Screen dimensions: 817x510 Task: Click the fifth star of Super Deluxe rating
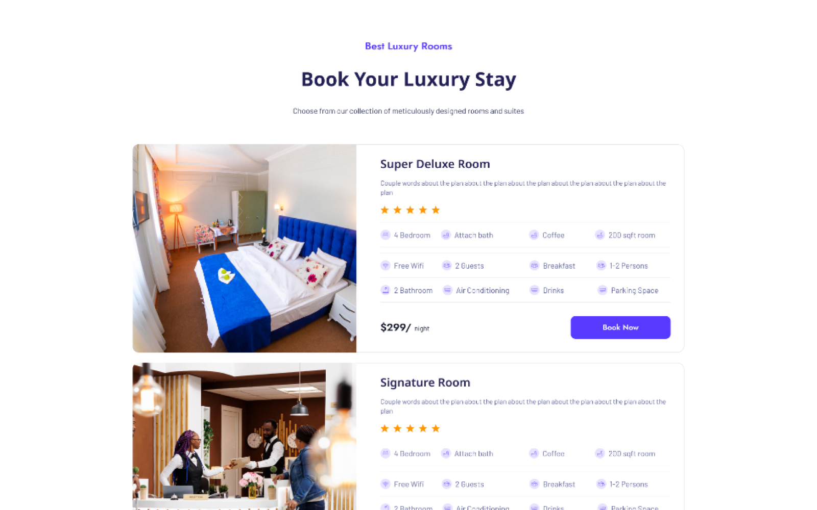[x=436, y=210]
